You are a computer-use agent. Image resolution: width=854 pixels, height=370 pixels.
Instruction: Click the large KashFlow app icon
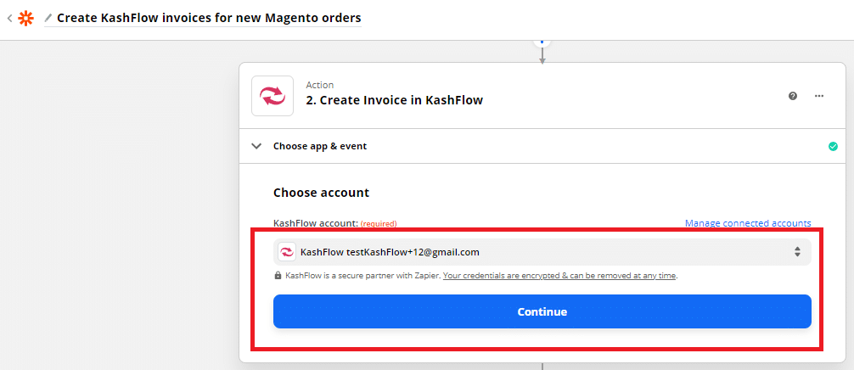(272, 96)
